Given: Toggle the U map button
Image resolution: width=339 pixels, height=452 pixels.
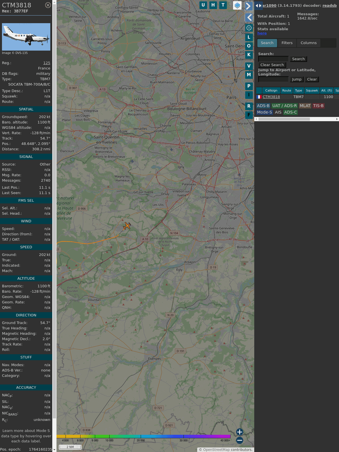Looking at the screenshot, I should 203,5.
